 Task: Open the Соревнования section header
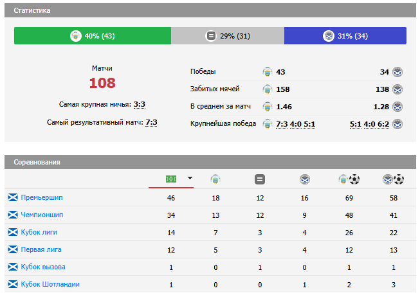37,162
